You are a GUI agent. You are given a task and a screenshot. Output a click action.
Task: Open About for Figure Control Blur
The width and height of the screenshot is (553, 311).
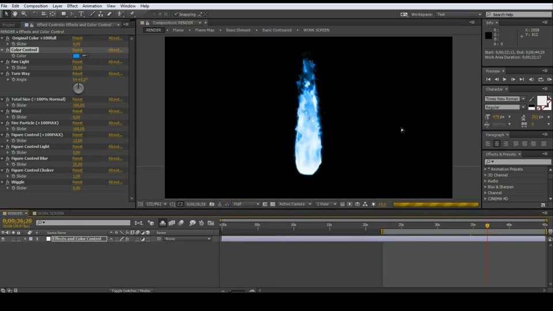115,158
